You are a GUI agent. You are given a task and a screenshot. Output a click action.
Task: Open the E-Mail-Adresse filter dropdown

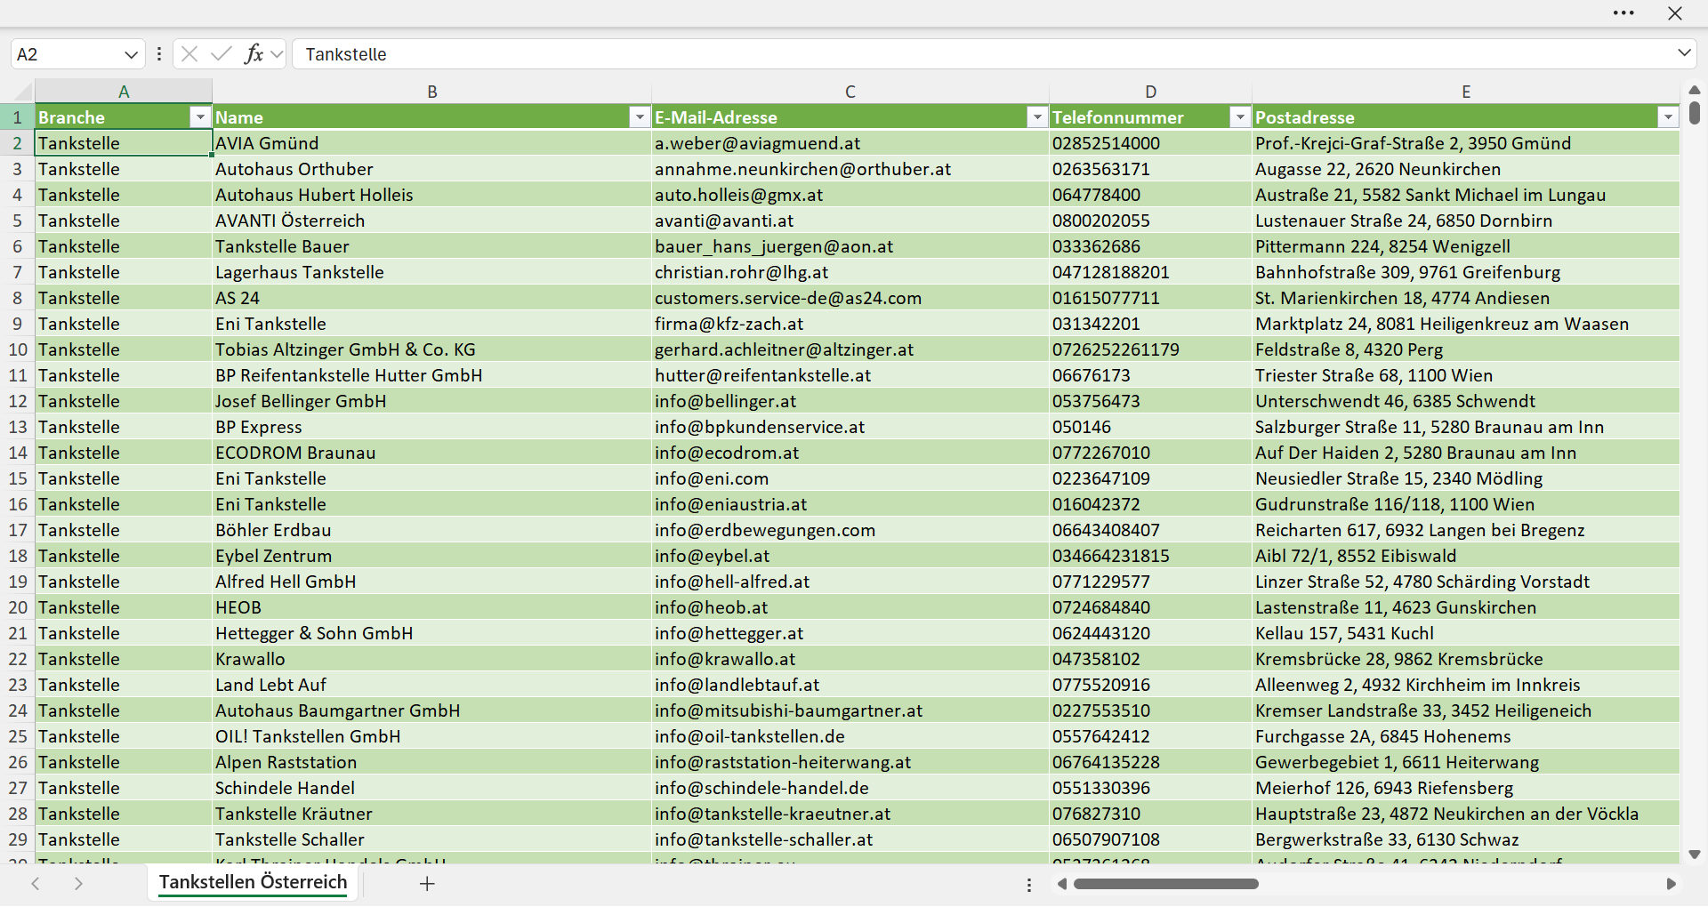pyautogui.click(x=1037, y=117)
